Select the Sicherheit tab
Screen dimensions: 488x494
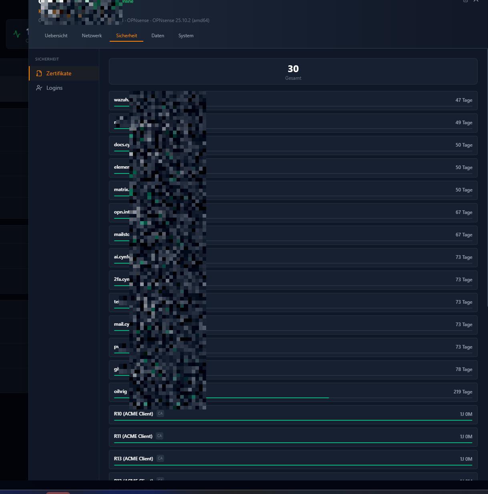click(127, 36)
